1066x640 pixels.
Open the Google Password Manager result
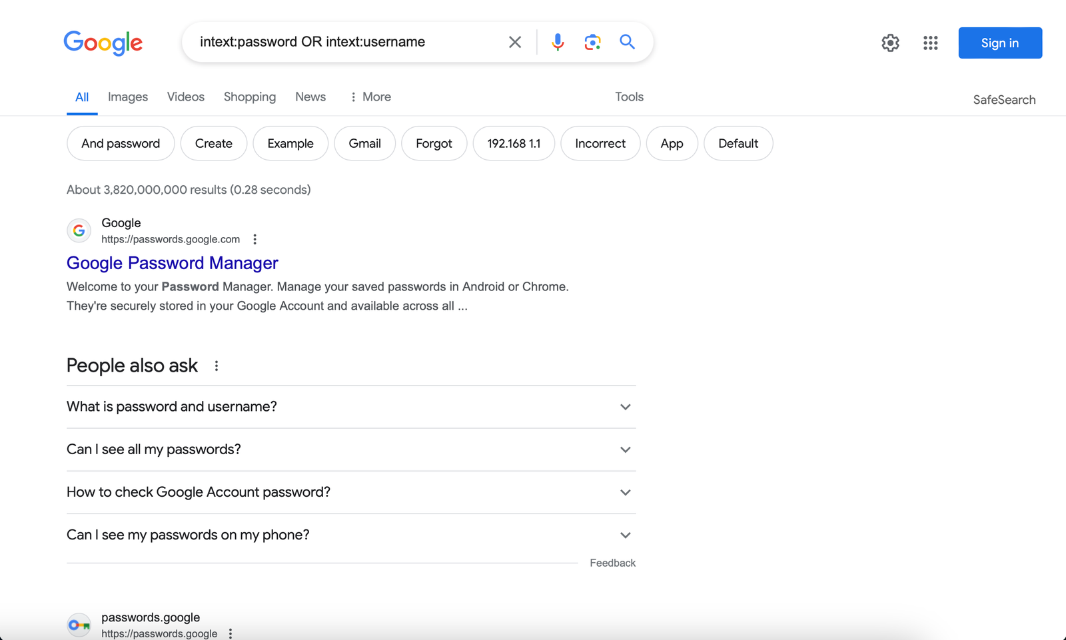(173, 263)
